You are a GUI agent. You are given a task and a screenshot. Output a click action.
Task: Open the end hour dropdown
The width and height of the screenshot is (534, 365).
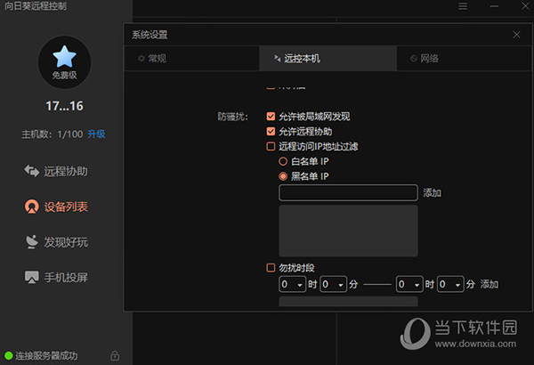409,284
